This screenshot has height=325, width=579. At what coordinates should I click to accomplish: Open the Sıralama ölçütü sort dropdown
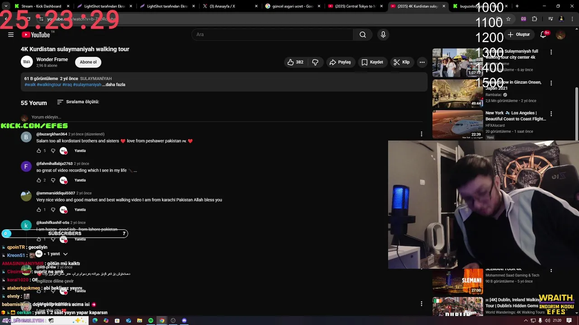(78, 102)
